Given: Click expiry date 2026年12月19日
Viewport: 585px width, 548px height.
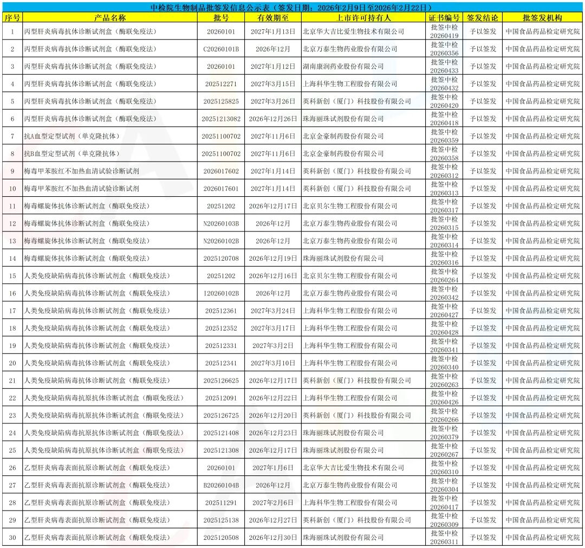Looking at the screenshot, I should coord(272,259).
